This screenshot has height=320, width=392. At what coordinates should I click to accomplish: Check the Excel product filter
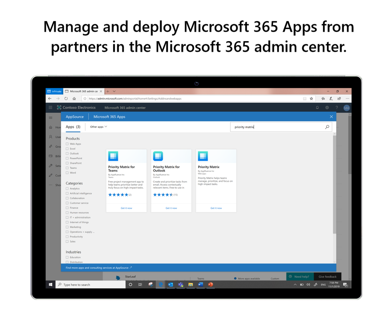pos(67,149)
